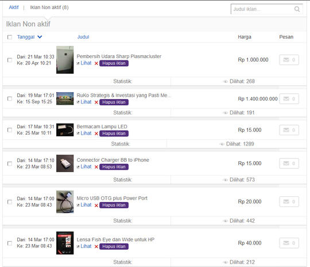Check the box for Pembersih Udara Sharp Plasmacluster
Viewport: 310px width, 267px height.
[x=10, y=60]
